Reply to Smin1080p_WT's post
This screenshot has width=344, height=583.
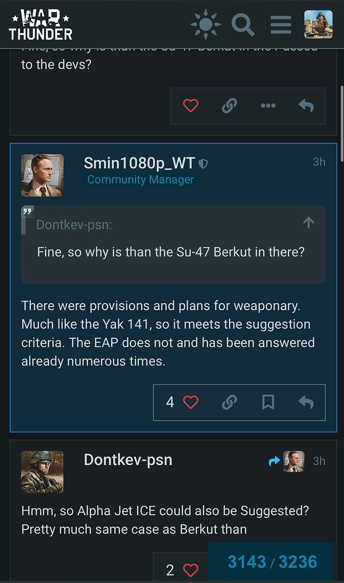[306, 402]
